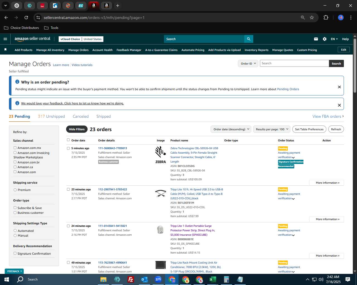Click the Zebra product thumbnail image

(161, 155)
